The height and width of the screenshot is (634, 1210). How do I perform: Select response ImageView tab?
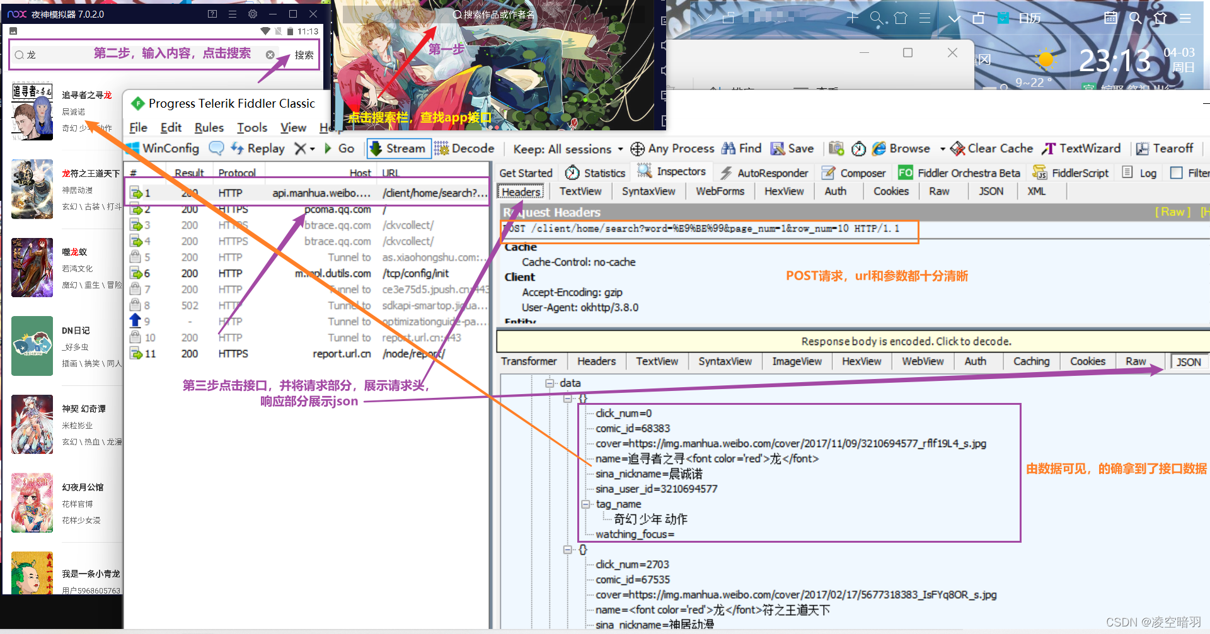tap(797, 361)
